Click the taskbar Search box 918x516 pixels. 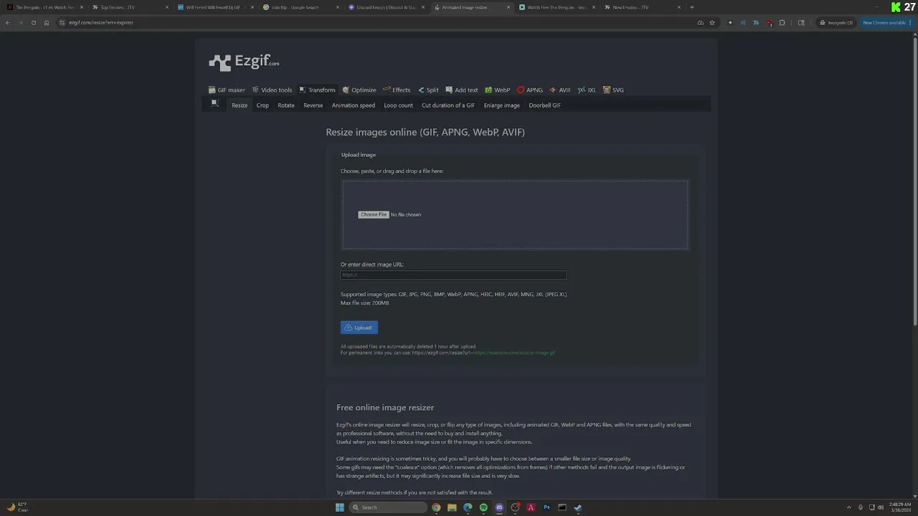[x=389, y=507]
